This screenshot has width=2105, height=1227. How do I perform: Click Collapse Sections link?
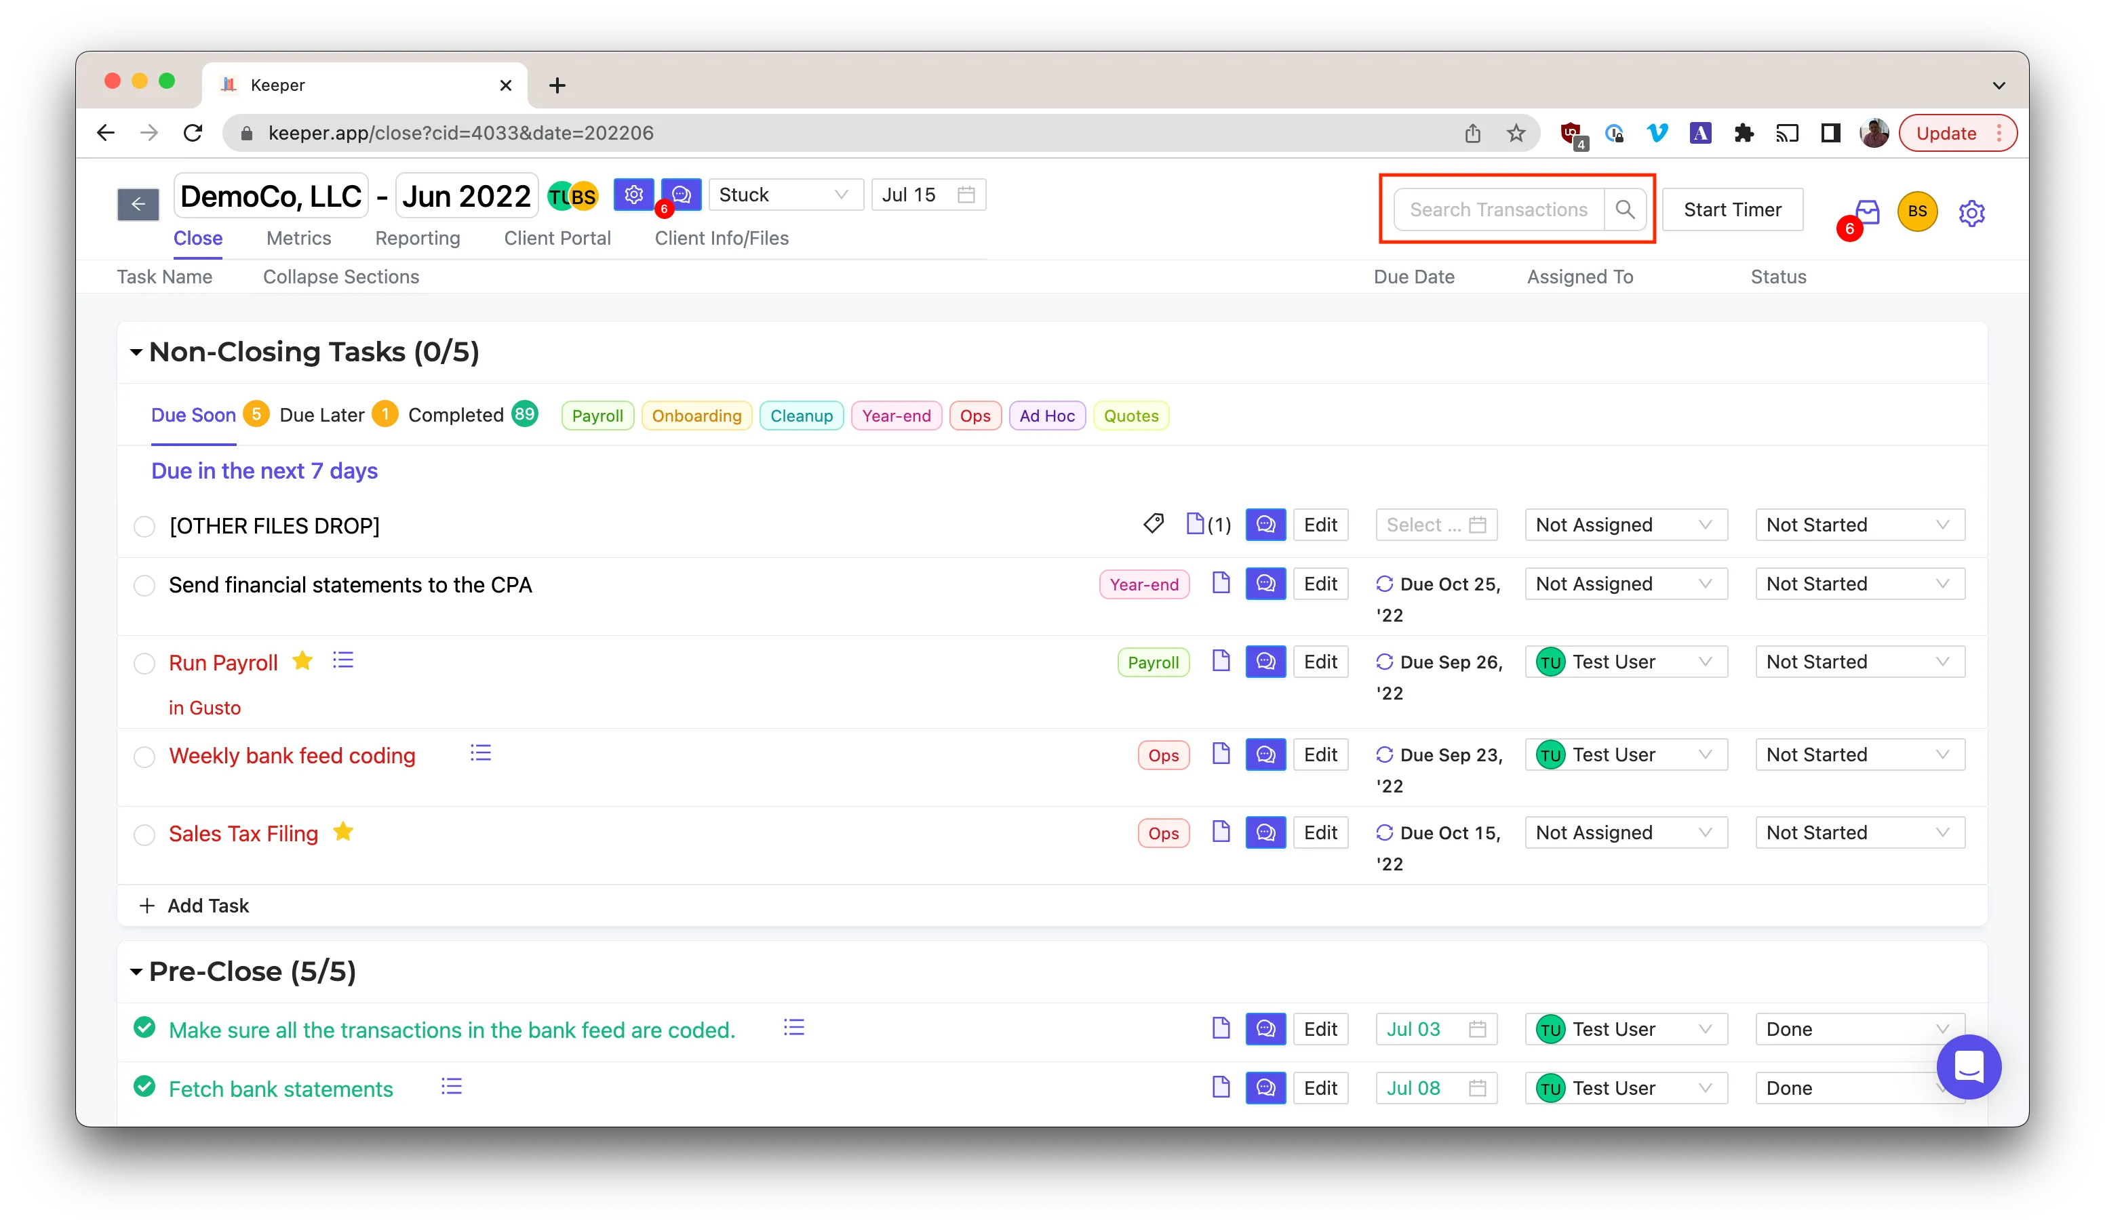click(341, 277)
